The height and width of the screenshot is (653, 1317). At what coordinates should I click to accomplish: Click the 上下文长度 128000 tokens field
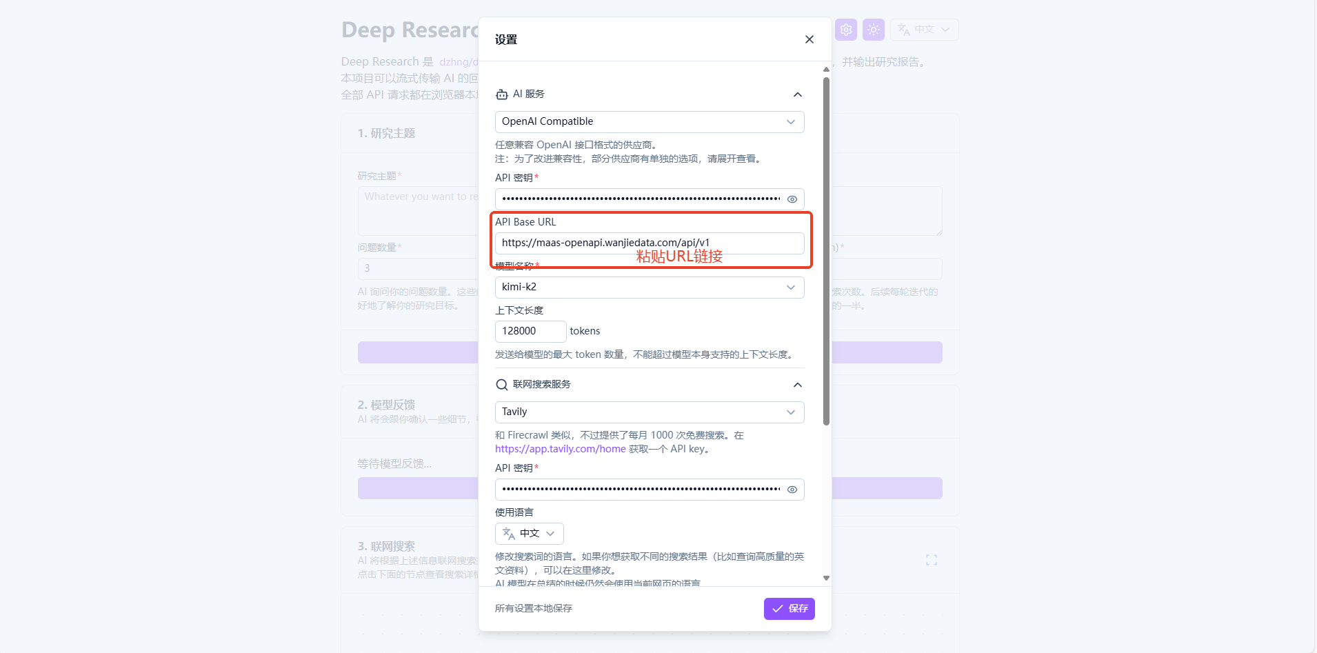coord(530,332)
